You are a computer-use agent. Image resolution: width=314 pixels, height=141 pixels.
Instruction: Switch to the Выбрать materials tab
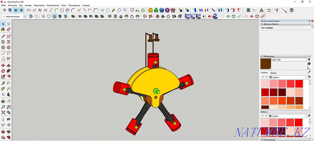(264, 73)
